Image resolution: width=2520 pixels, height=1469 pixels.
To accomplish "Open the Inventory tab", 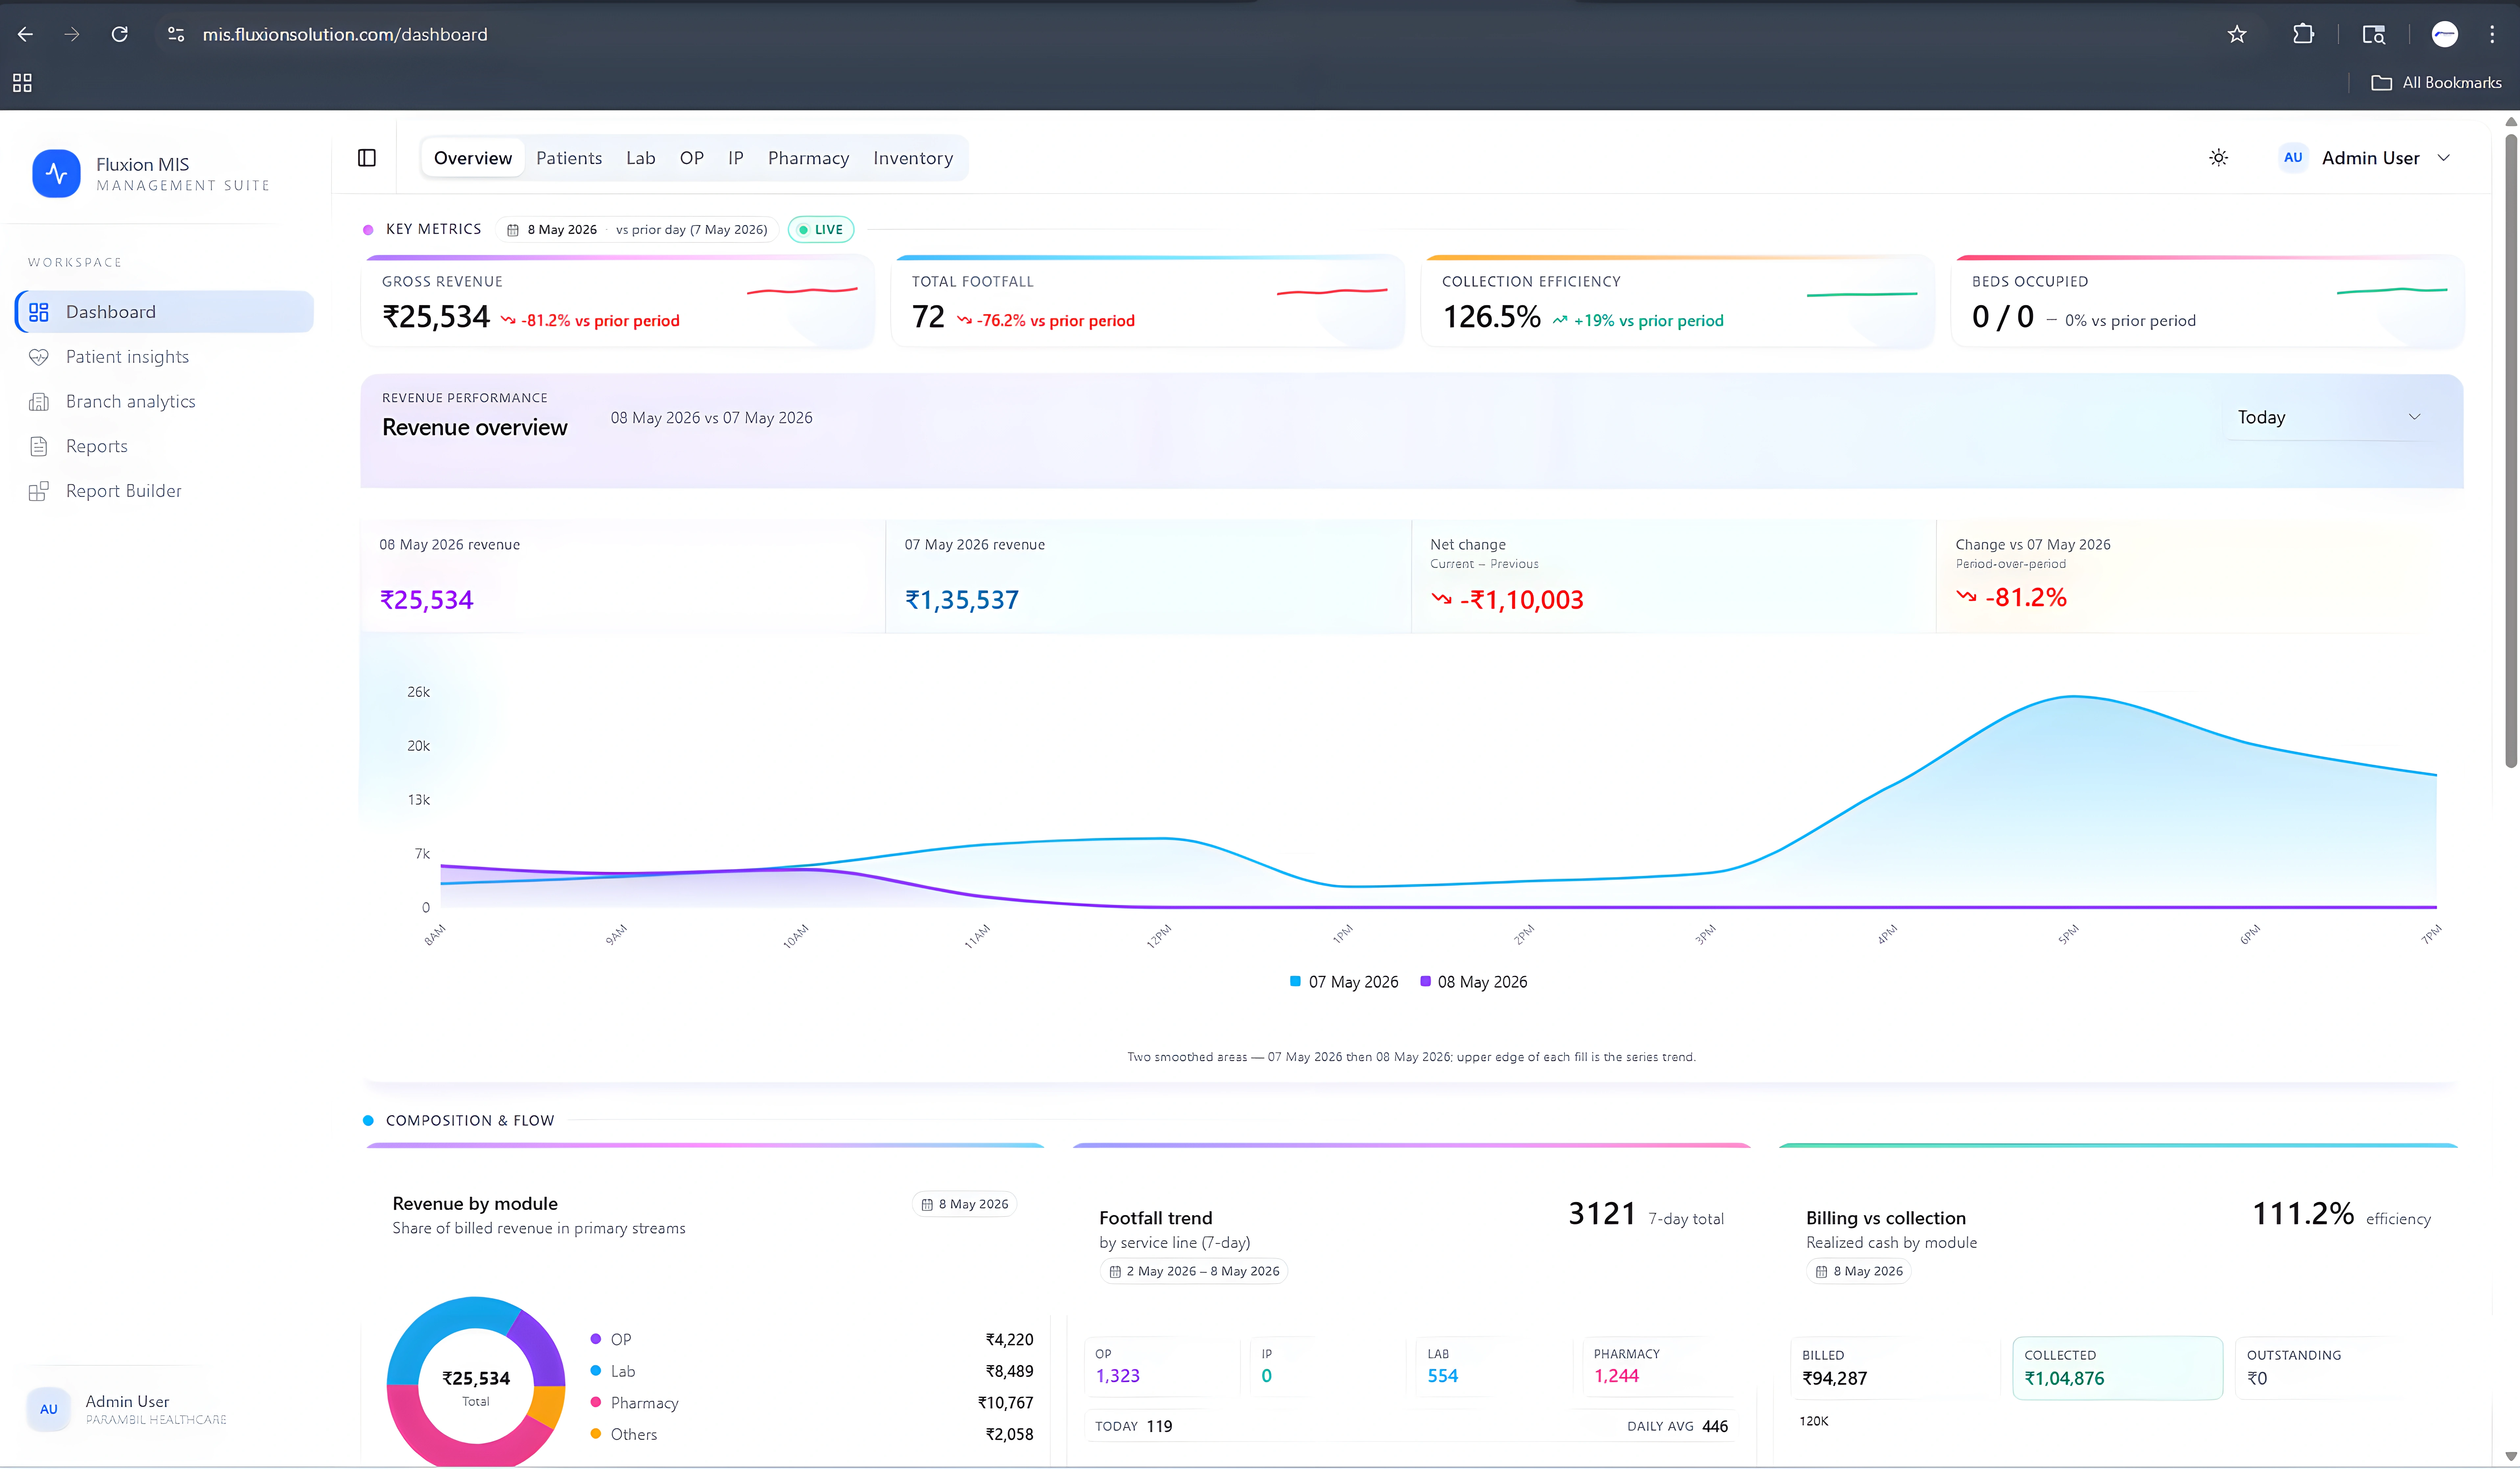I will pyautogui.click(x=913, y=158).
